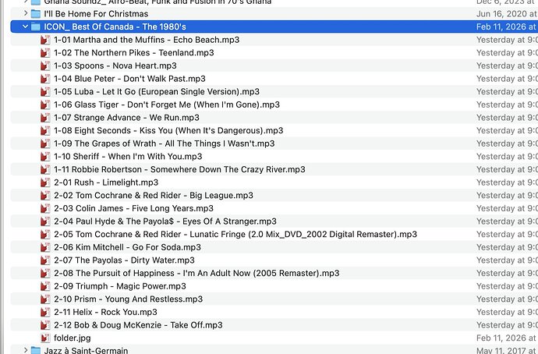This screenshot has width=538, height=354.
Task: Click mp3 icon for Eight Seconds track
Action: pos(45,131)
